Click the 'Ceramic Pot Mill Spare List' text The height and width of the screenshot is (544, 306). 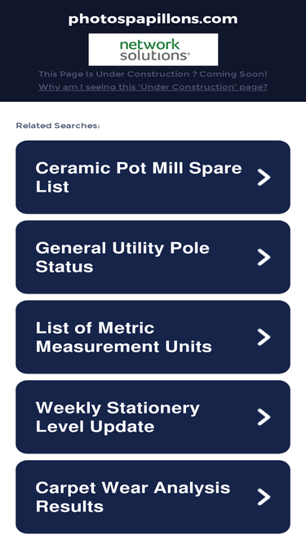(x=139, y=177)
